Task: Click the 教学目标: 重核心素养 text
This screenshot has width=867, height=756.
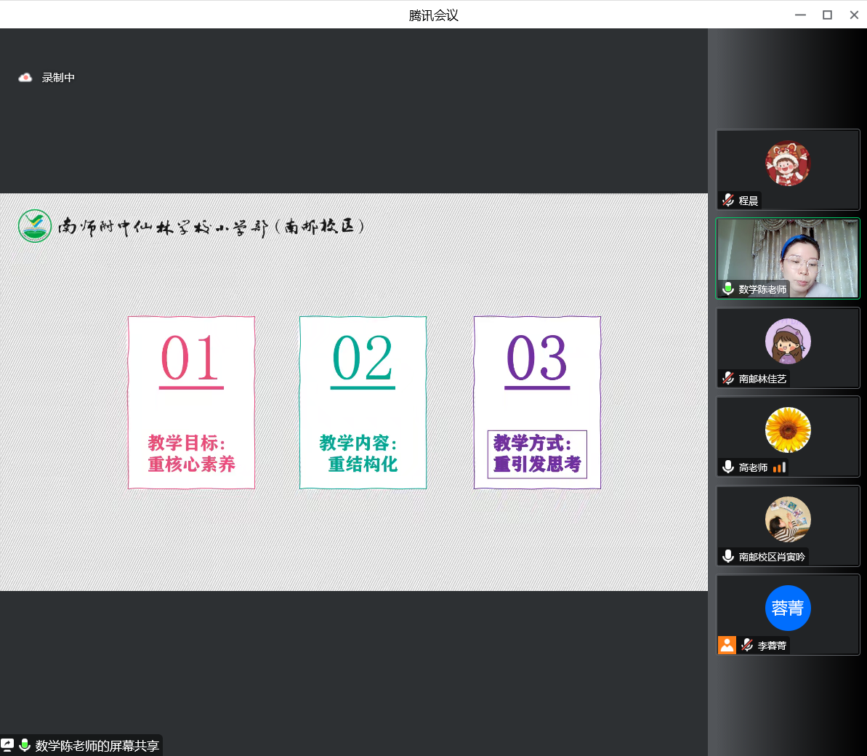Action: click(x=191, y=454)
